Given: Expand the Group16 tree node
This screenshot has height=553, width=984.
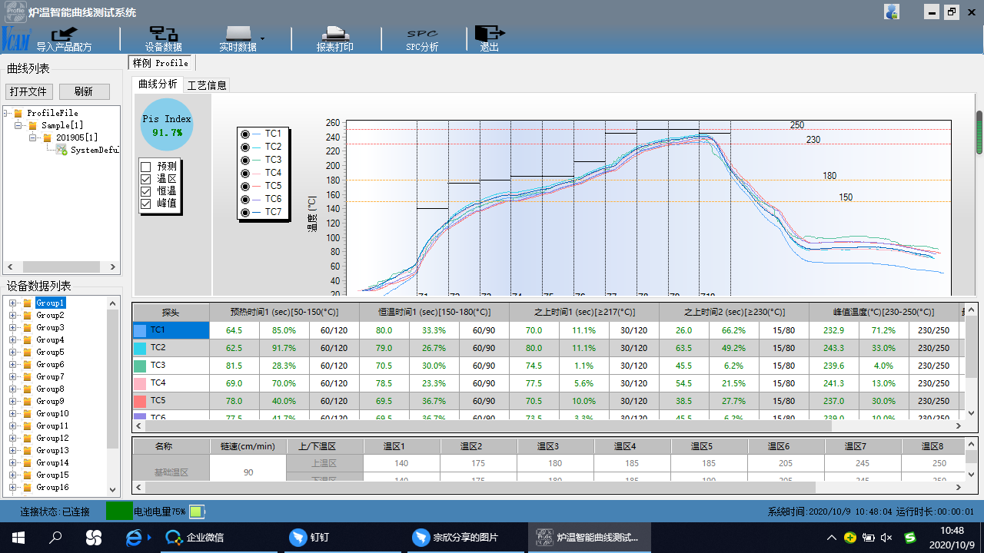Looking at the screenshot, I should (x=12, y=487).
